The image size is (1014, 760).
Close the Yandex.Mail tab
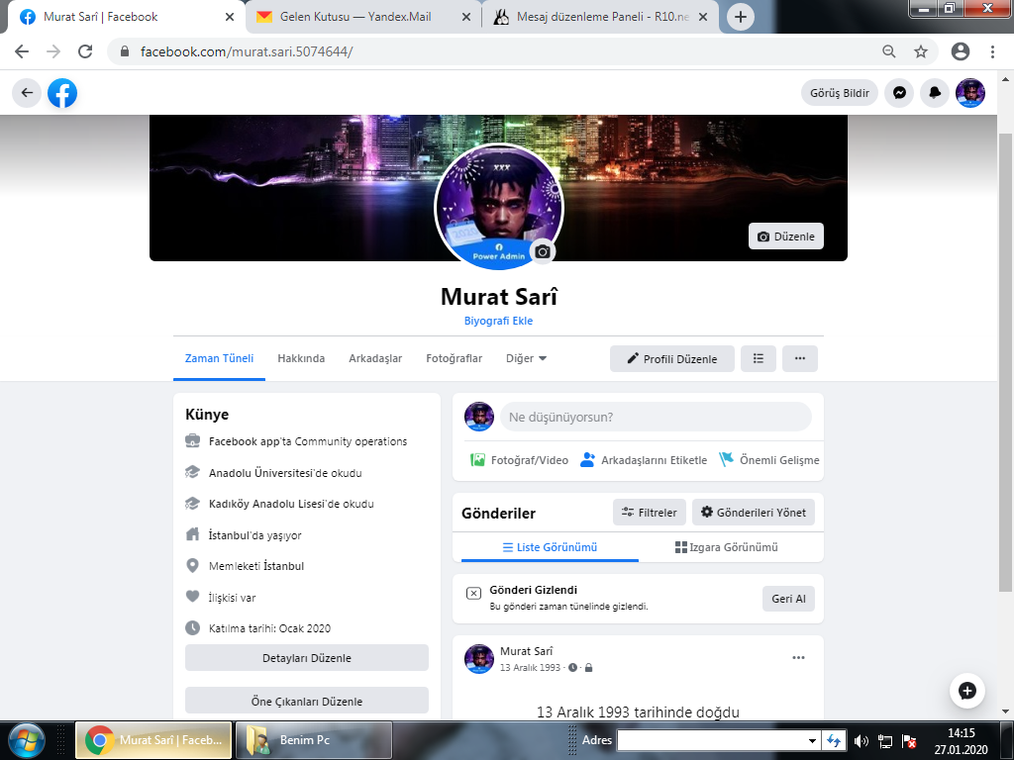tap(465, 17)
